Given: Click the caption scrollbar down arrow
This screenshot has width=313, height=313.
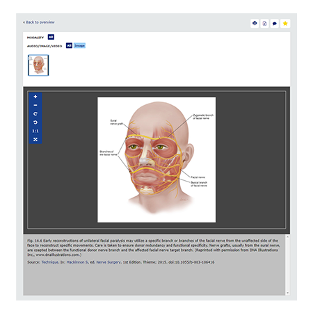Looking at the screenshot, I should click(287, 293).
